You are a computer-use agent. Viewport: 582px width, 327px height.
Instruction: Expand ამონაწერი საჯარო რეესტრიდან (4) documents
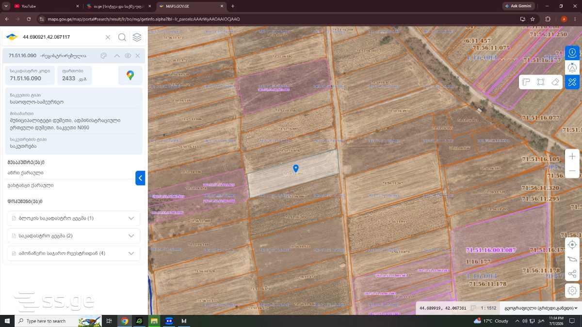coord(74,253)
